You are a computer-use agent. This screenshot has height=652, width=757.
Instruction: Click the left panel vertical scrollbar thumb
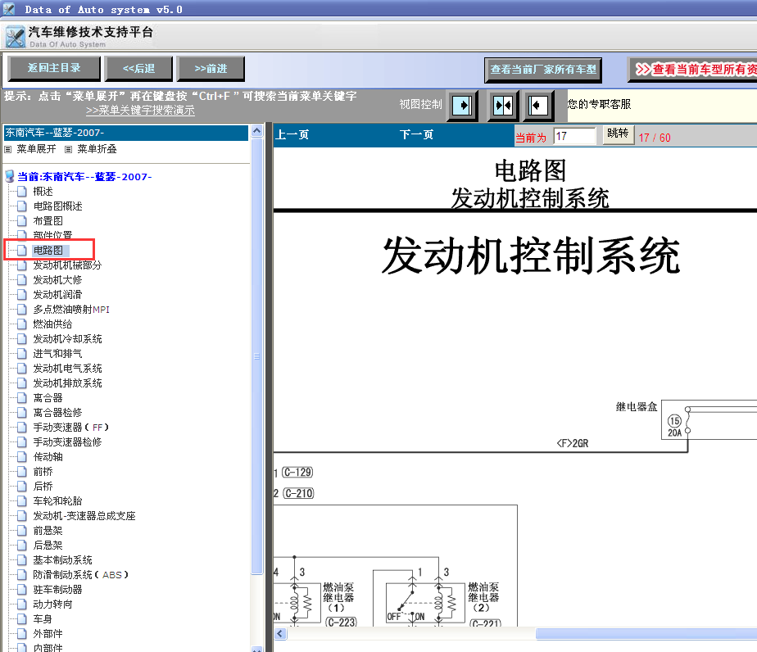coord(257,356)
